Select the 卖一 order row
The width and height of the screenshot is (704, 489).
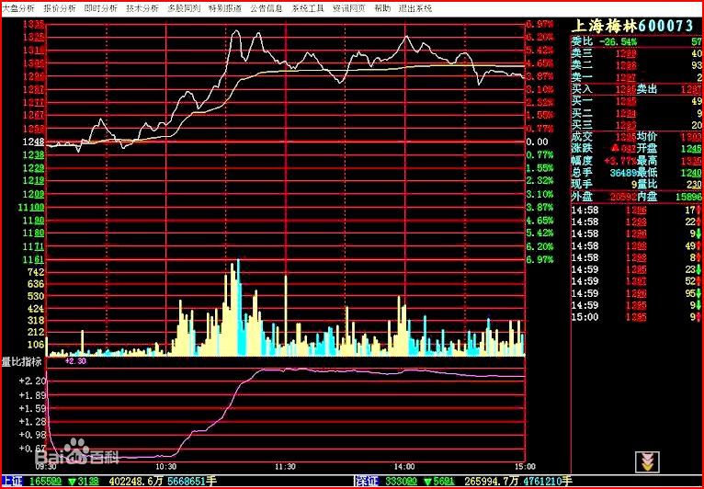pyautogui.click(x=637, y=77)
